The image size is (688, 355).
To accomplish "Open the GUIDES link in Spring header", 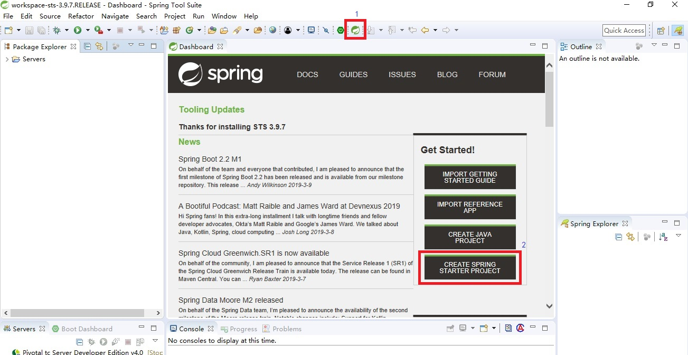I will (353, 74).
